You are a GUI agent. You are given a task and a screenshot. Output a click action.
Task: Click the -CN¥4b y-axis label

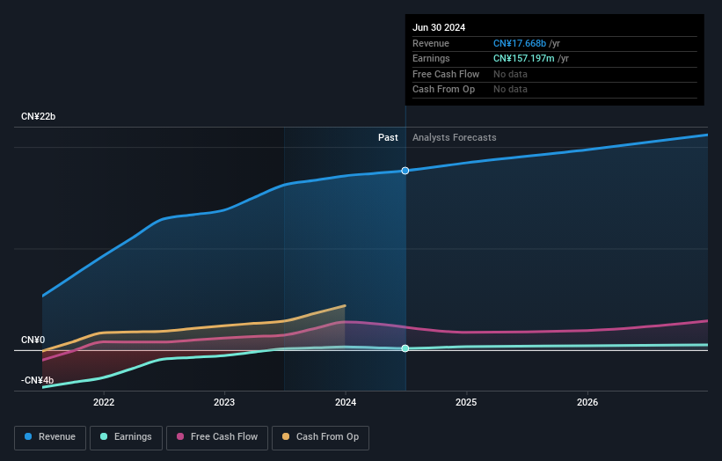click(37, 380)
